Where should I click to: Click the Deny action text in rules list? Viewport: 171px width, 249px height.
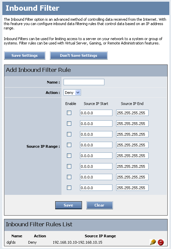pos(32,242)
